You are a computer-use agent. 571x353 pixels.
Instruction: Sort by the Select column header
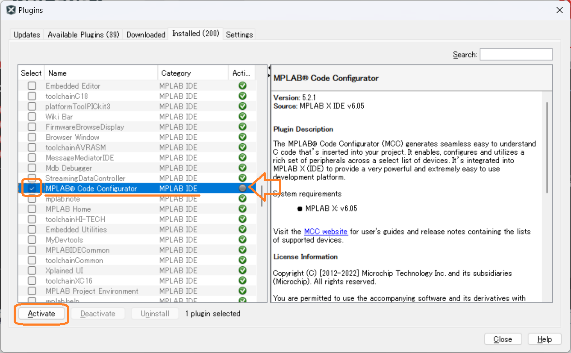(31, 73)
